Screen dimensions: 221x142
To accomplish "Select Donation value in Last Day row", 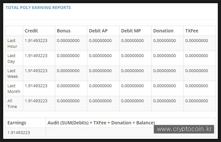I will [164, 55].
